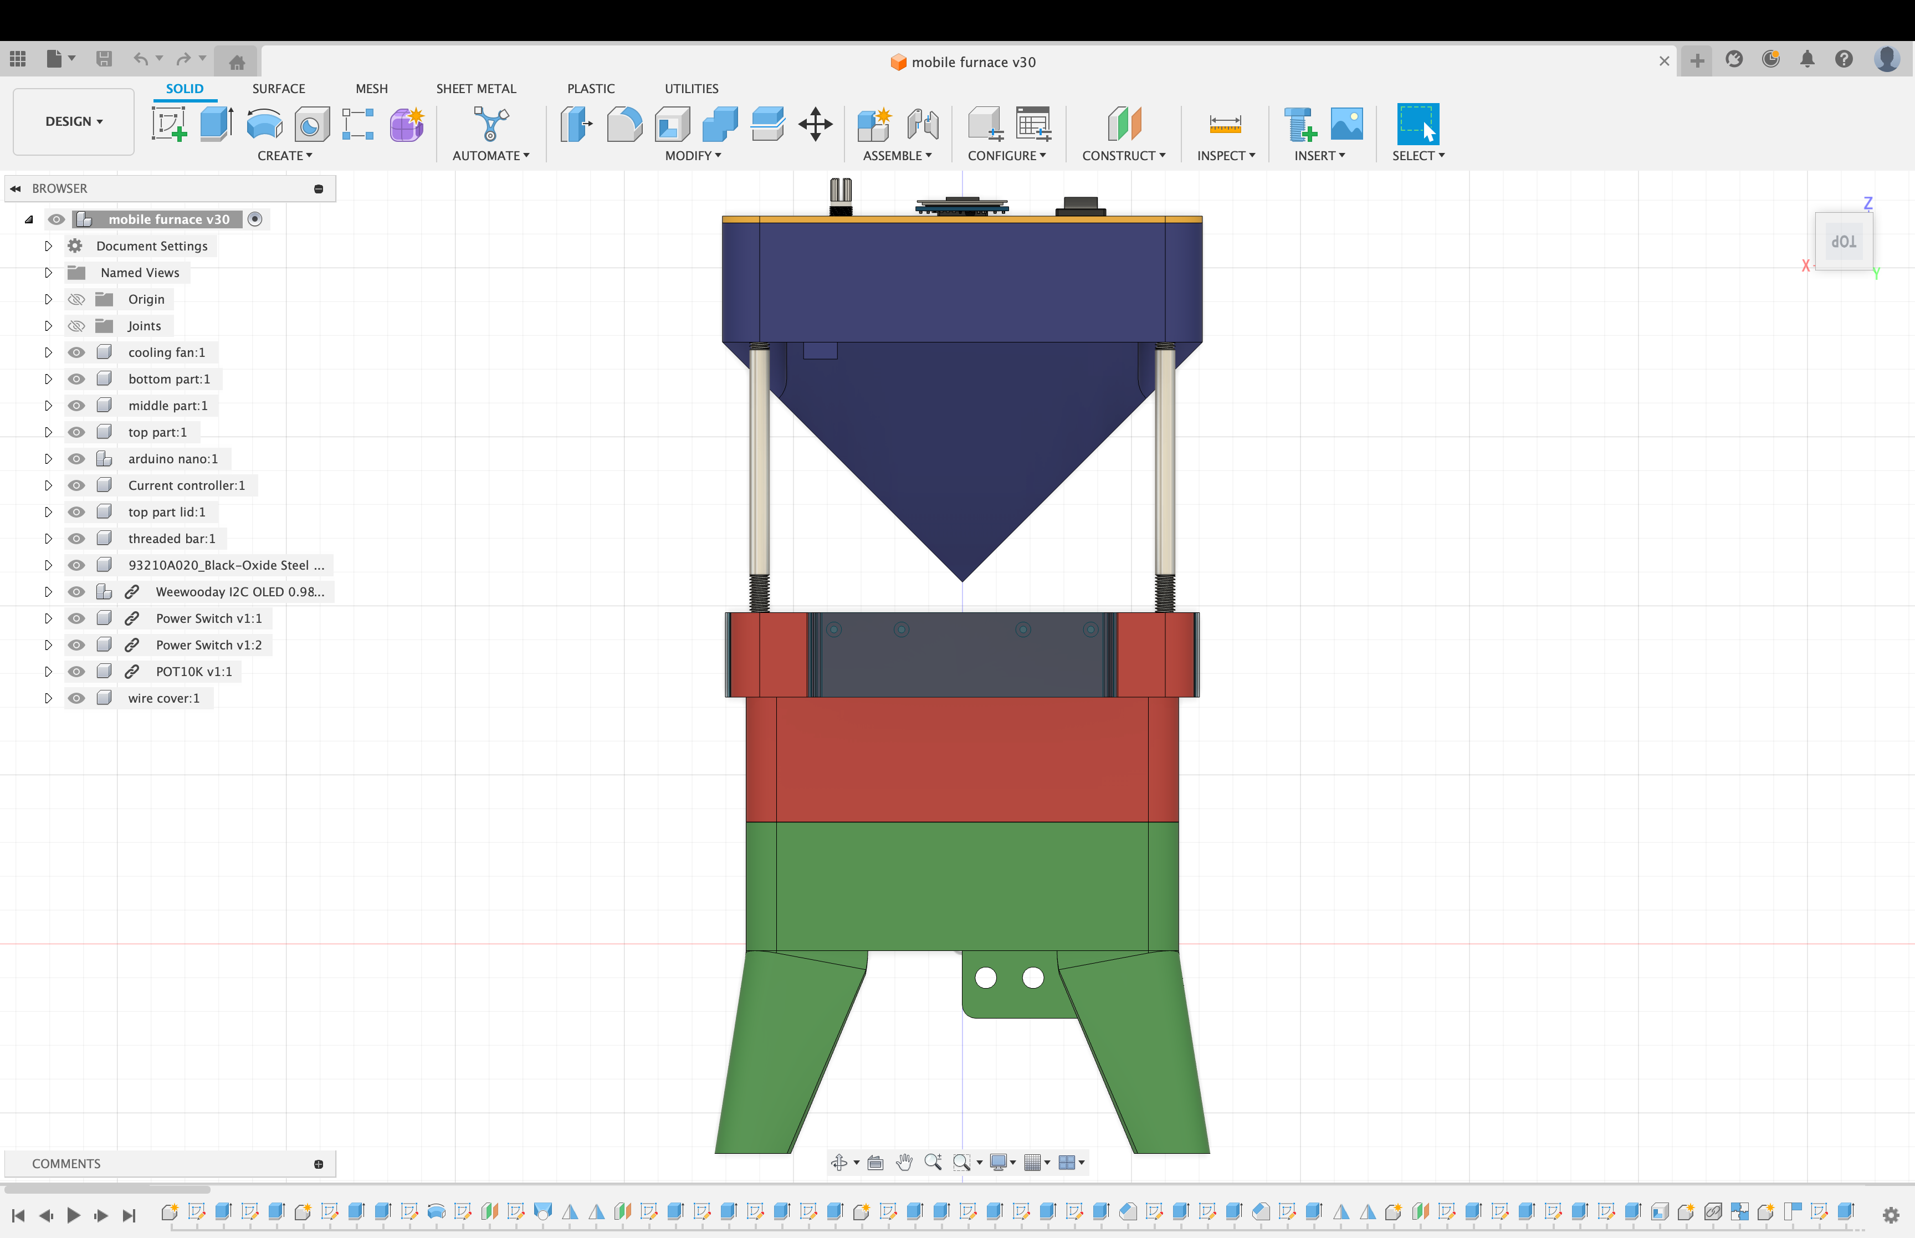Select the Configure Model tool

click(985, 125)
